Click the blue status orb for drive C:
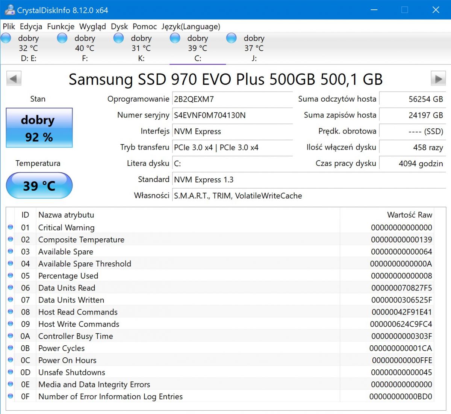 175,38
